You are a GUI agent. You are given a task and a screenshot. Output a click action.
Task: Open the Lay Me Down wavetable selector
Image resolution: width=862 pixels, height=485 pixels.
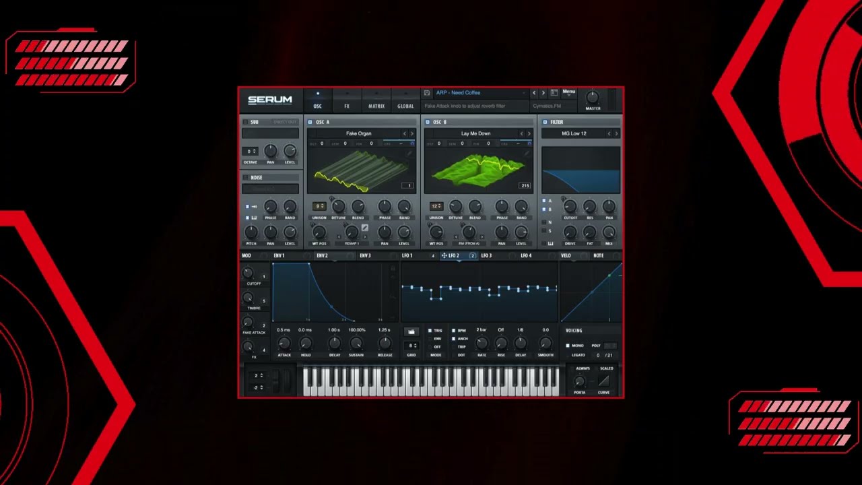pos(475,133)
